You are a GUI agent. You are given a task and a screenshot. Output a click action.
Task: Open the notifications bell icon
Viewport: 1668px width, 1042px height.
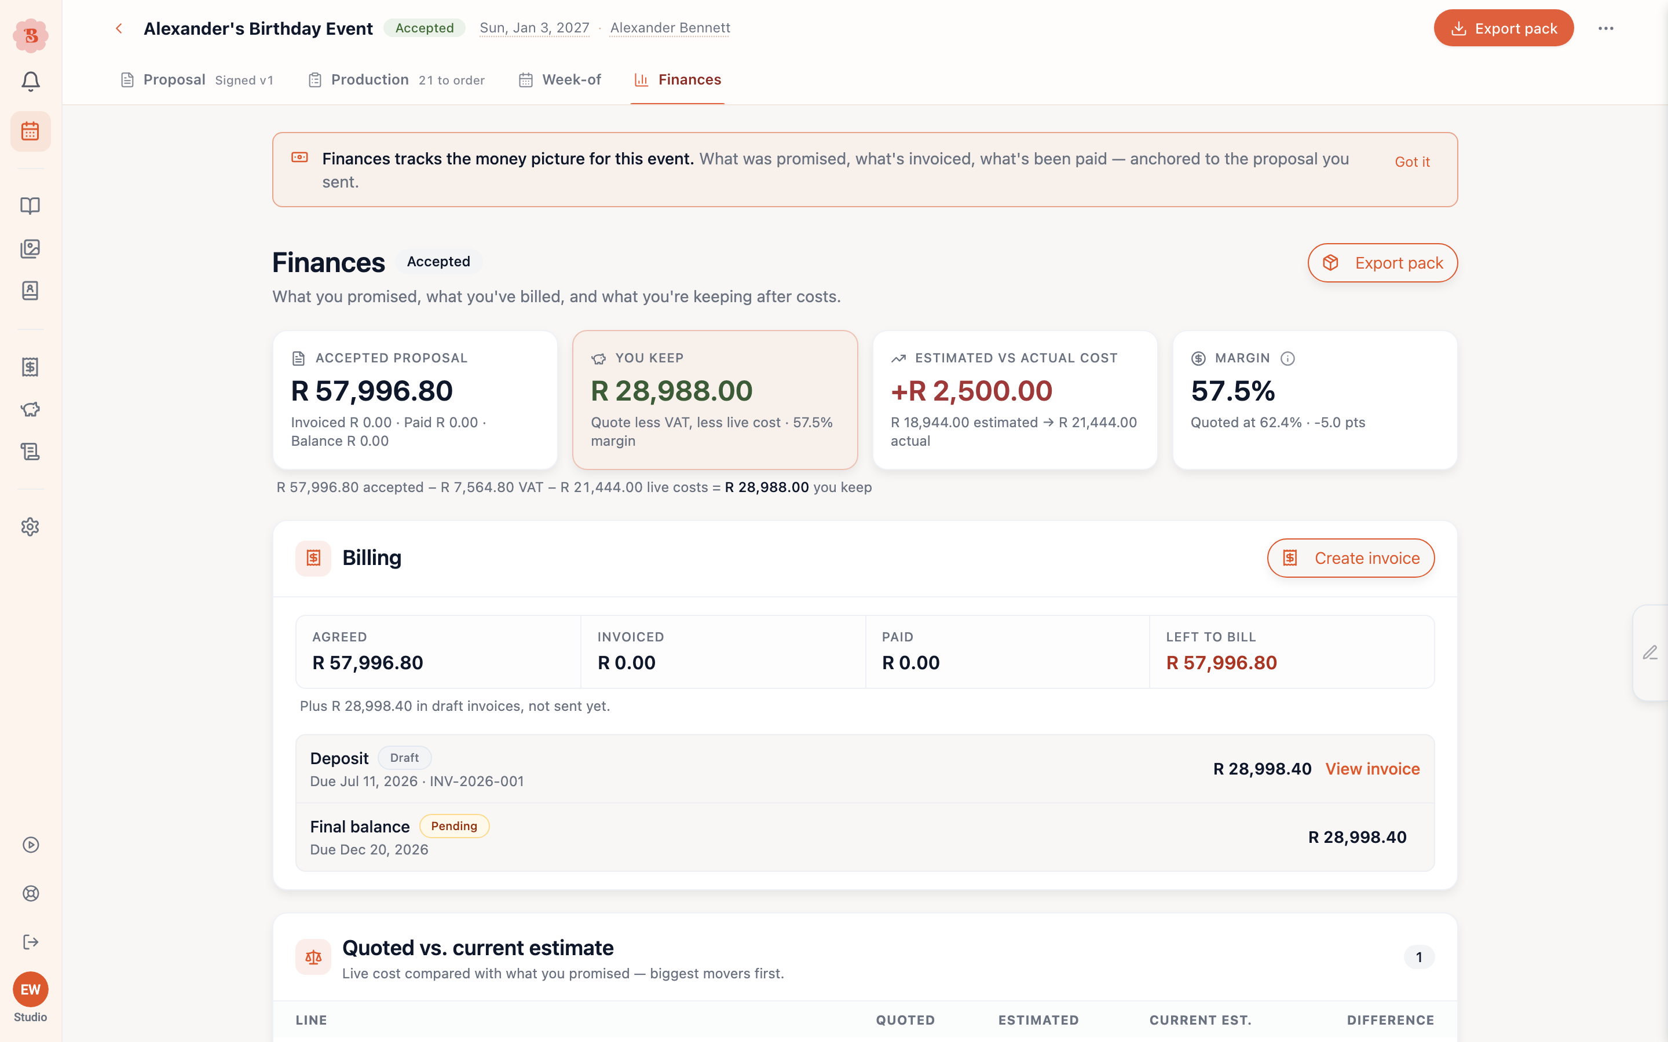click(30, 81)
